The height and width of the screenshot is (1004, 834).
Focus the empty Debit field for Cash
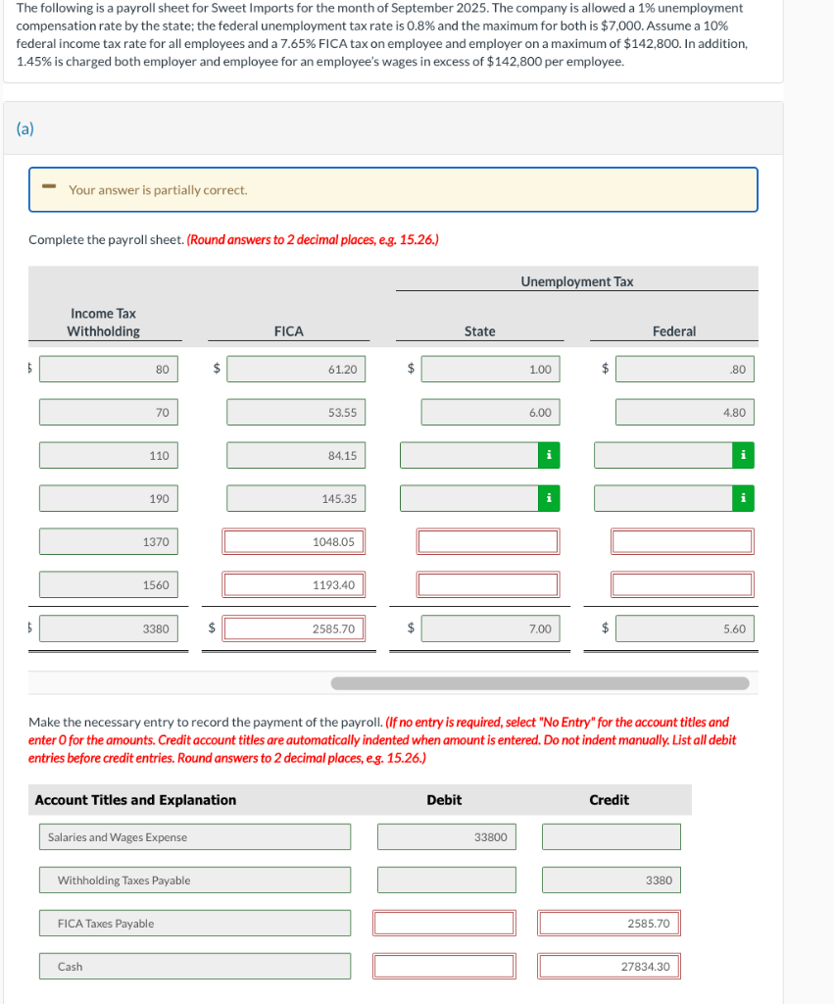(444, 966)
